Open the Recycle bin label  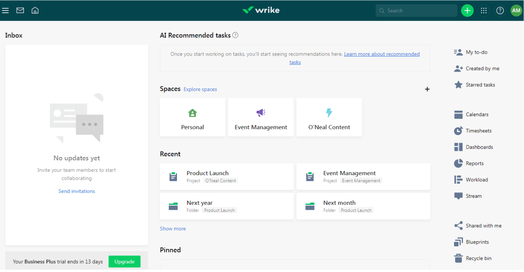[479, 258]
